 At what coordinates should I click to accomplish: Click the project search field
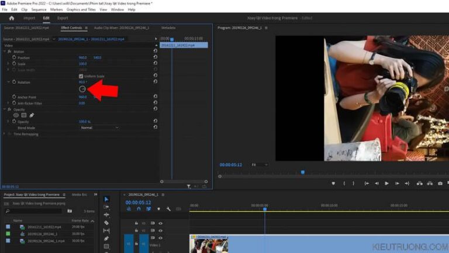point(33,211)
